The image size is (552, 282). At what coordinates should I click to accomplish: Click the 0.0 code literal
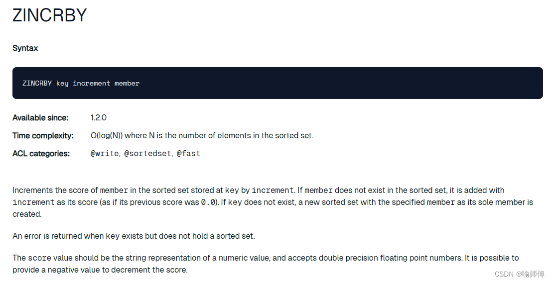208,202
